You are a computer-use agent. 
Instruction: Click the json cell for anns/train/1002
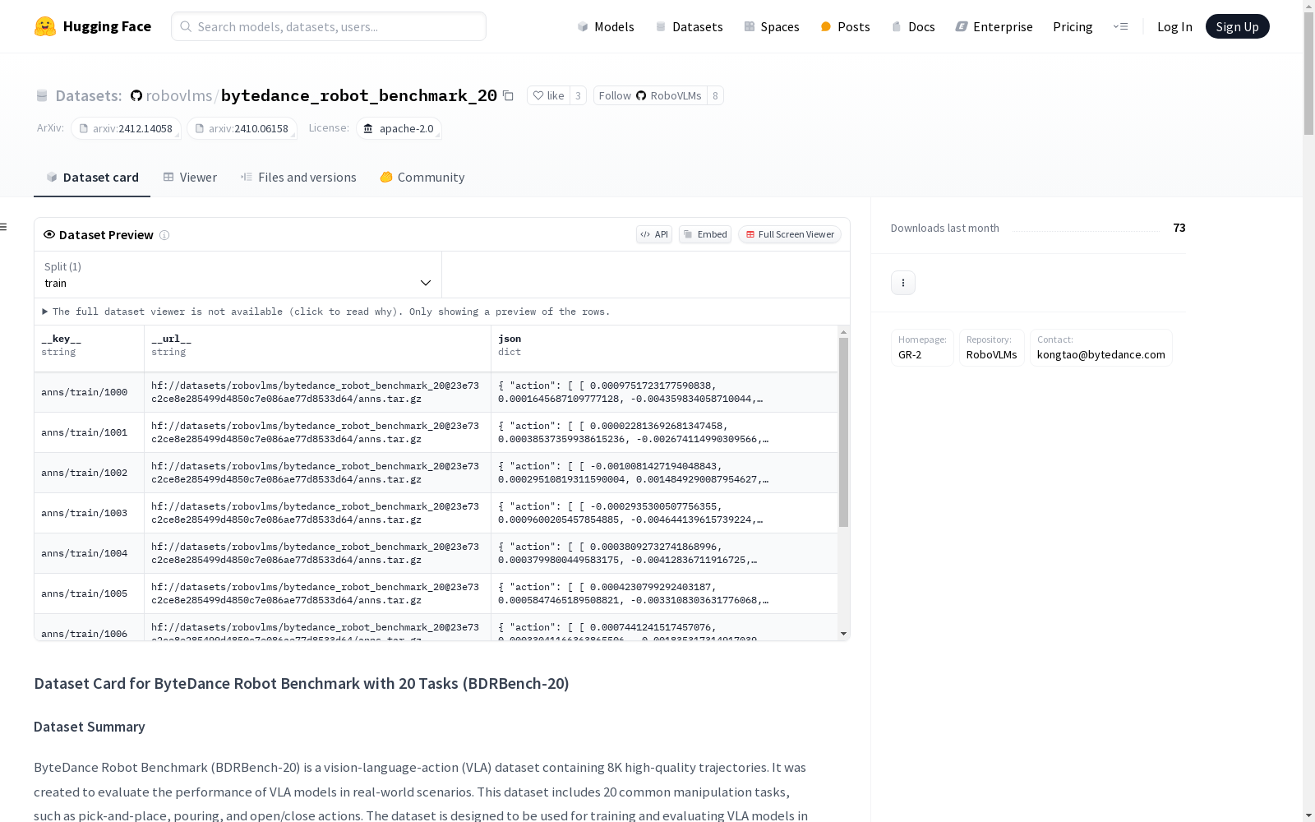click(664, 473)
